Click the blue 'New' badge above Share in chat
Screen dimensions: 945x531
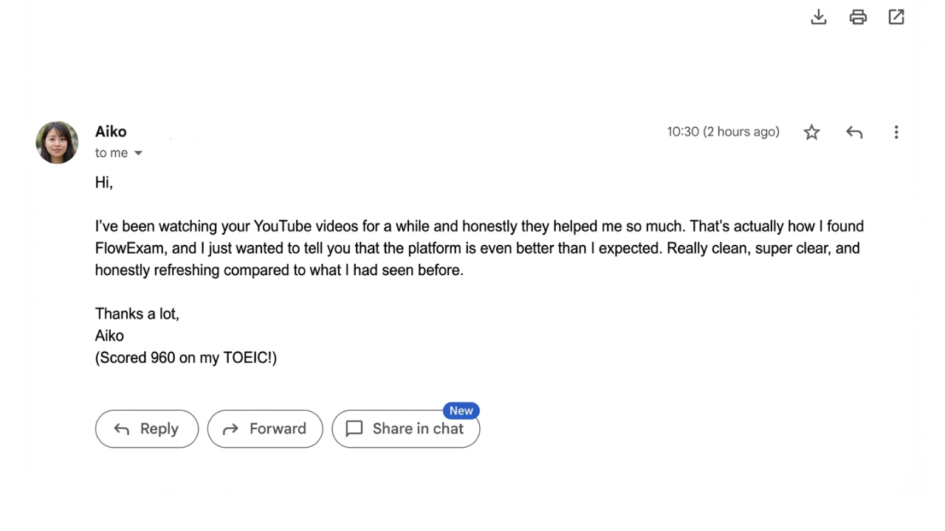coord(461,411)
